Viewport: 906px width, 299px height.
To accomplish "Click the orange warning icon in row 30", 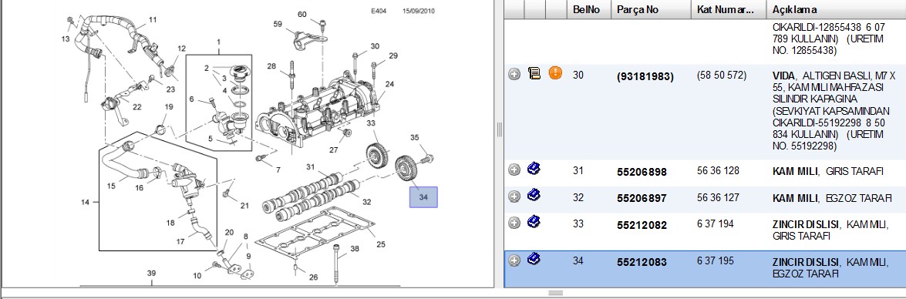I will tap(555, 73).
